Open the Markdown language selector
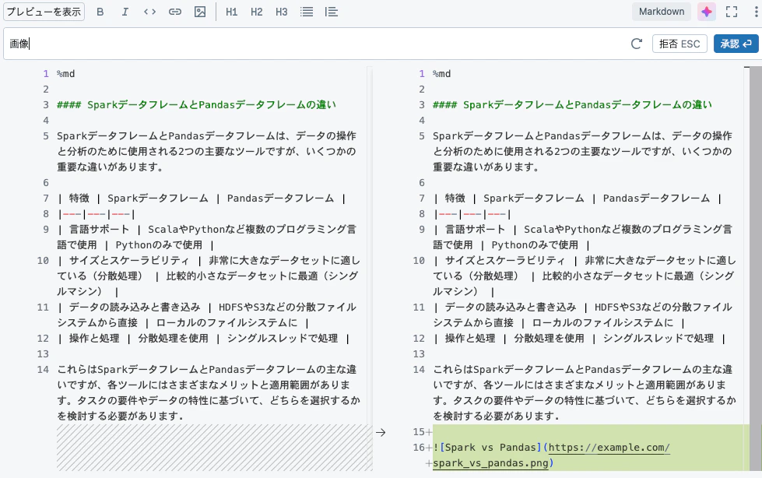 (x=662, y=12)
